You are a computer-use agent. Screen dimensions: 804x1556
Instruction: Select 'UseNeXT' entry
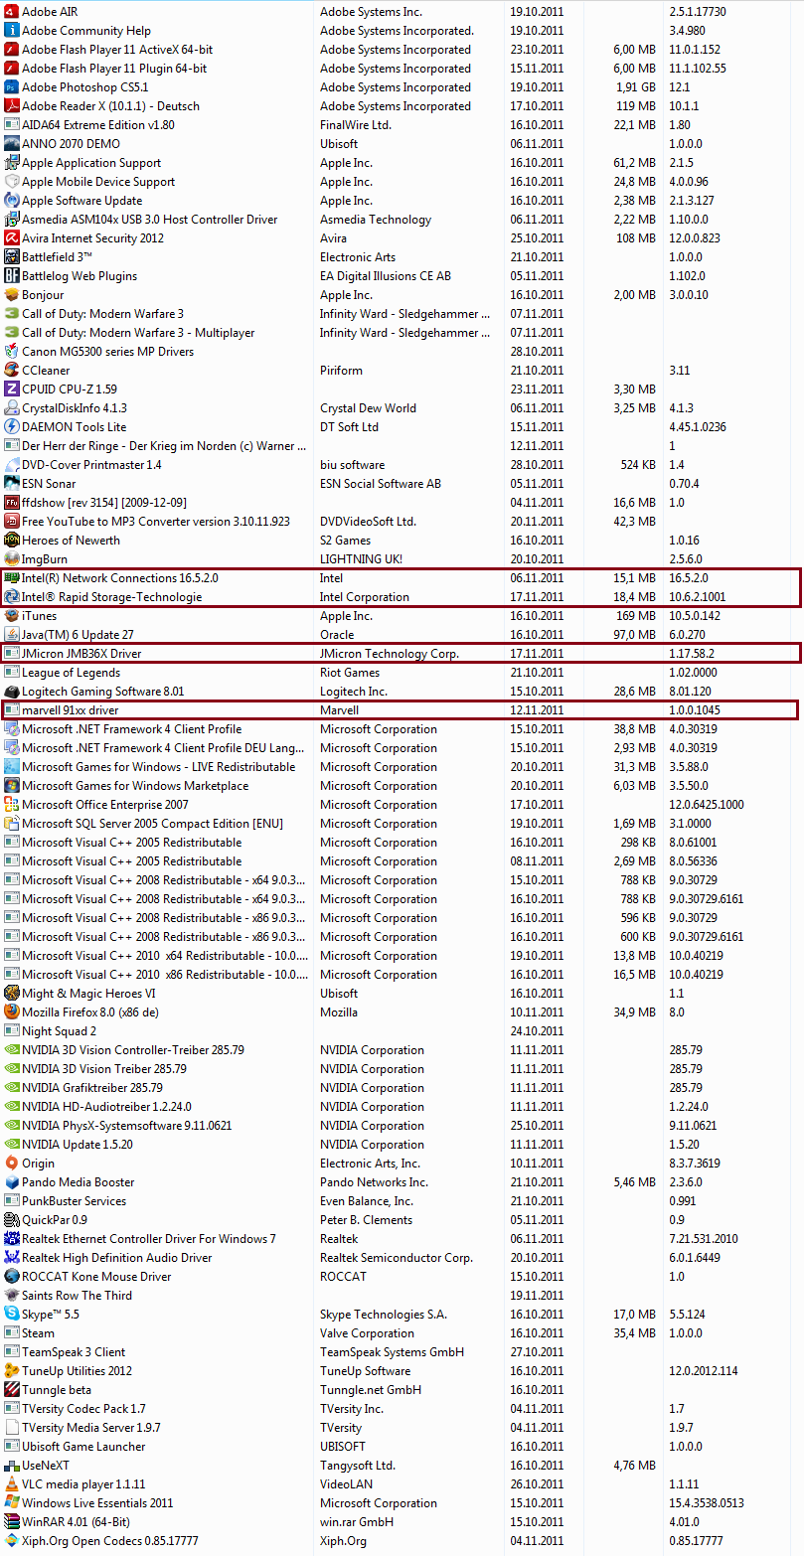[x=46, y=1466]
